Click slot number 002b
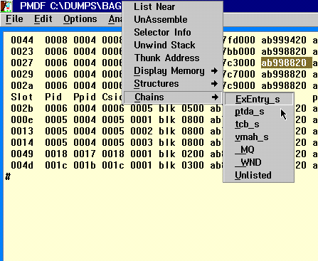Image resolution: width=318 pixels, height=261 pixels. click(x=22, y=108)
